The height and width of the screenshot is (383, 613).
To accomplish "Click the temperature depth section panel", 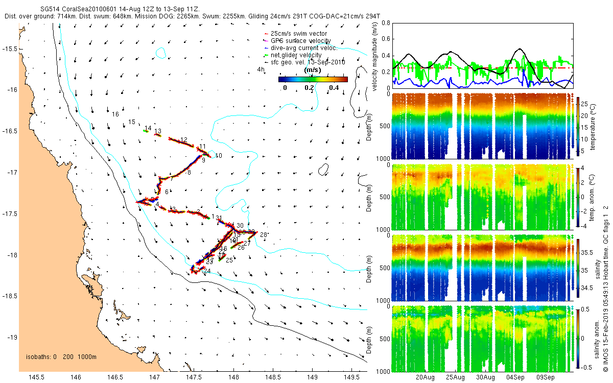I will click(x=482, y=126).
